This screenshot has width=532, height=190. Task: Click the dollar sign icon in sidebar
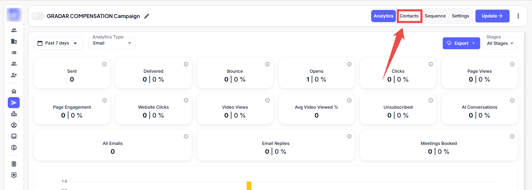coord(14,147)
